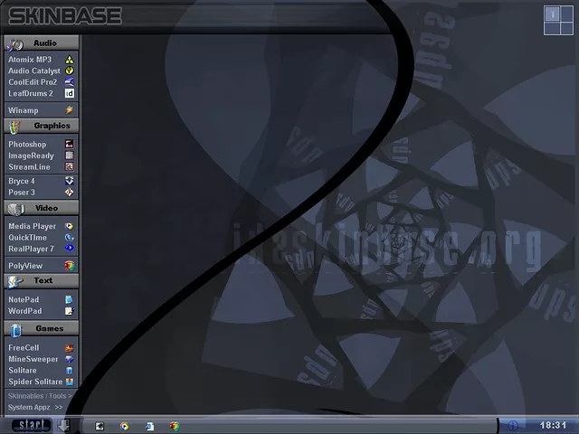
Task: Click the NotePad icon
Action: point(70,299)
